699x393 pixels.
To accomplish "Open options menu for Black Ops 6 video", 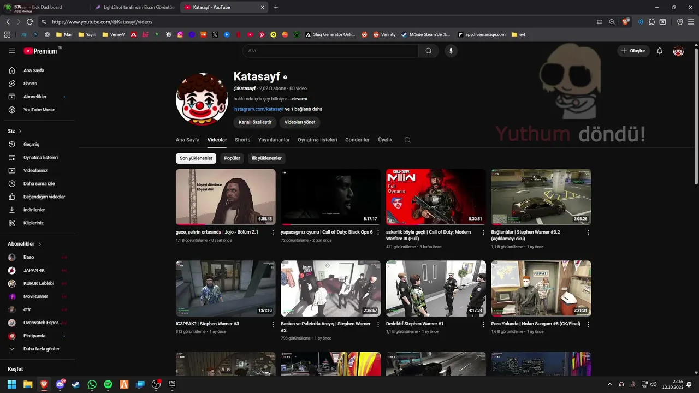I will tap(378, 233).
